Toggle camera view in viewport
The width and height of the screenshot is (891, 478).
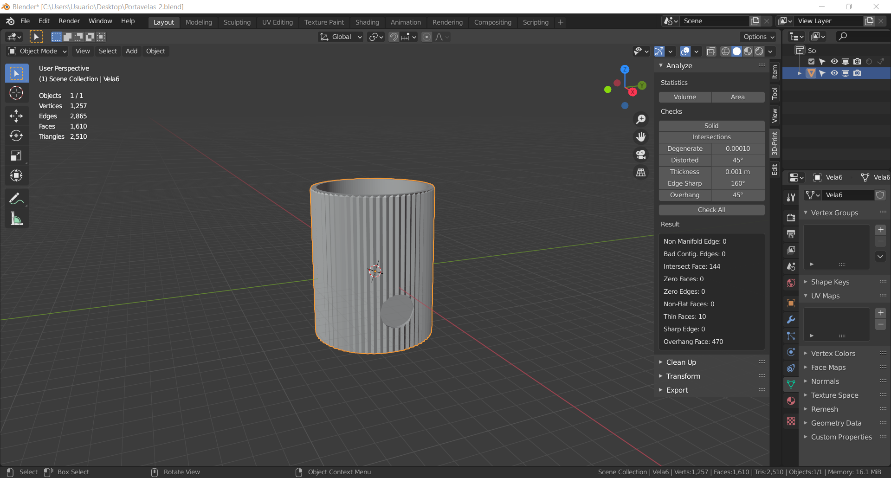click(x=641, y=155)
